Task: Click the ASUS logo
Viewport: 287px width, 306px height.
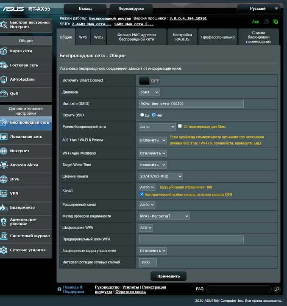Action: pyautogui.click(x=13, y=9)
